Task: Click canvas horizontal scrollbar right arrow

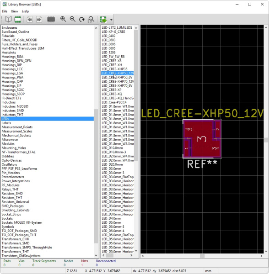Action: tap(262, 256)
